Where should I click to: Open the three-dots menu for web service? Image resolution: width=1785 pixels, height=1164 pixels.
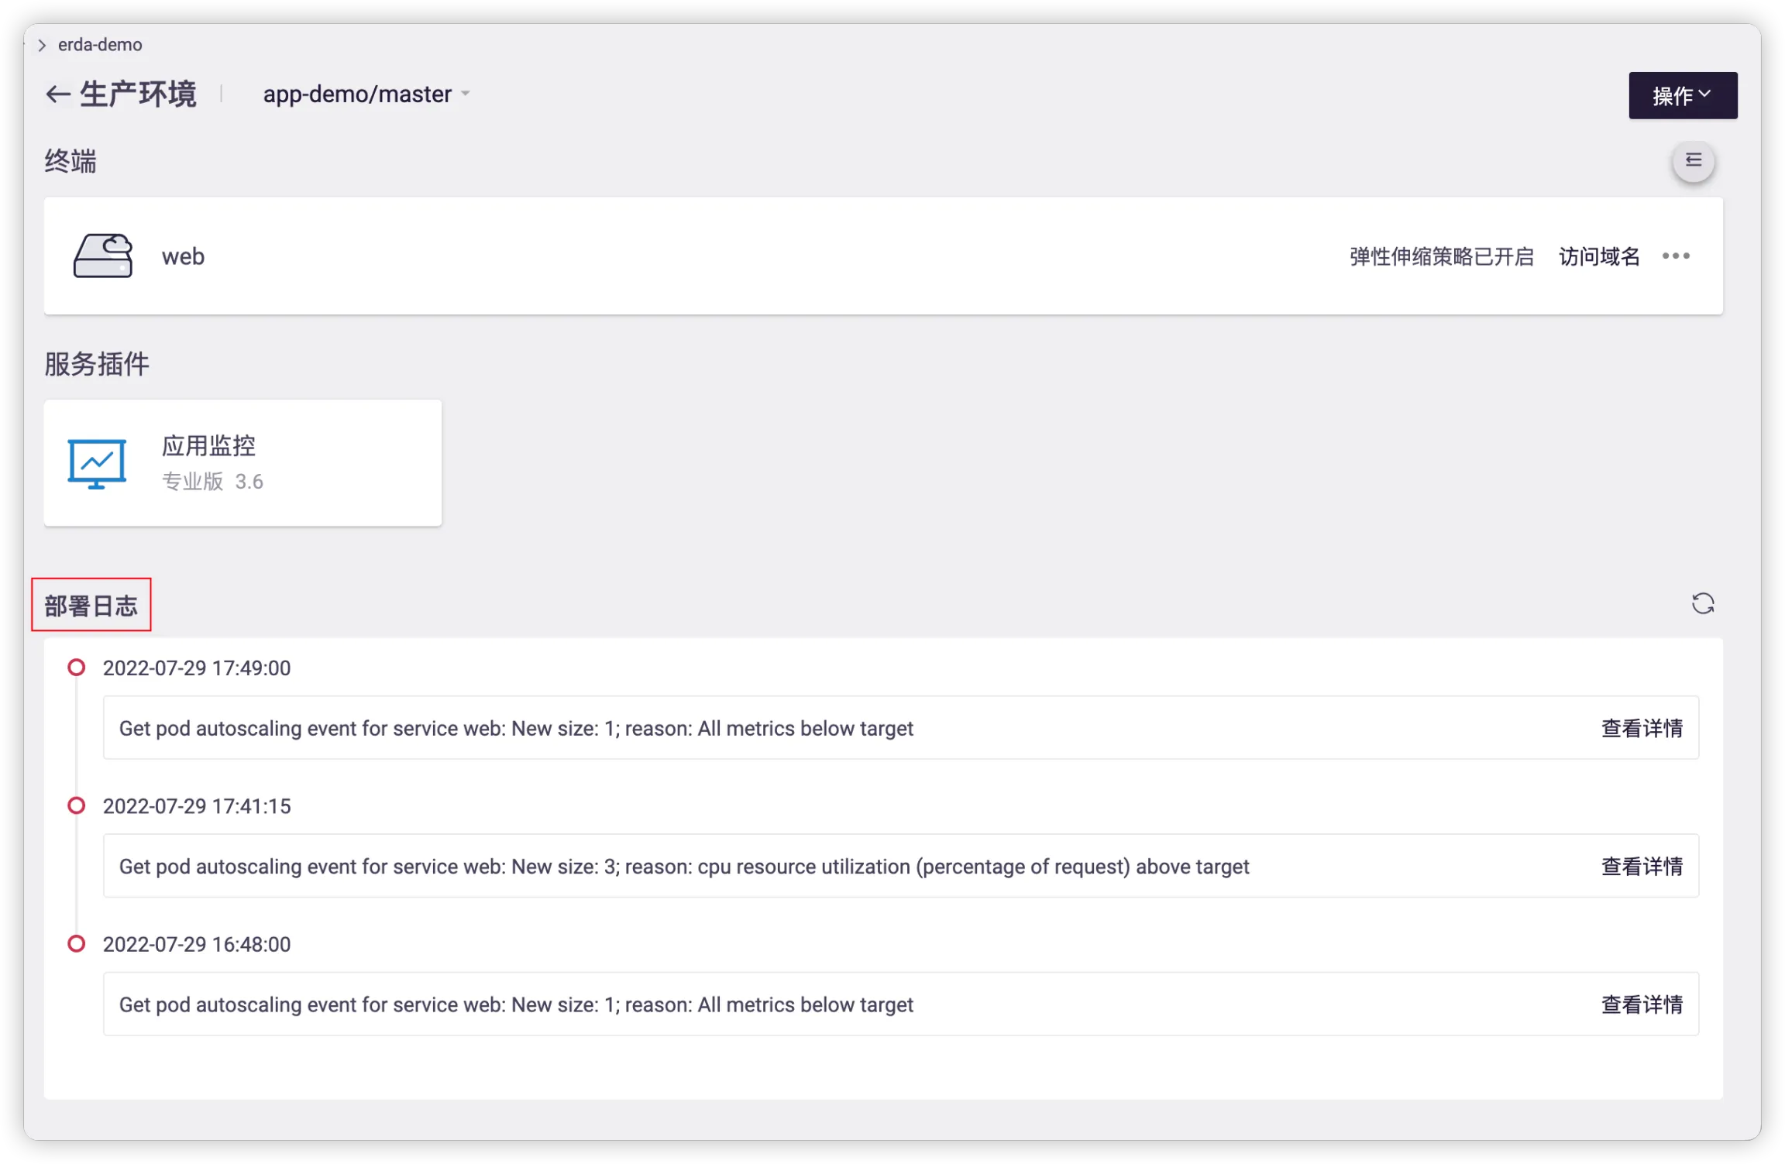1676,256
